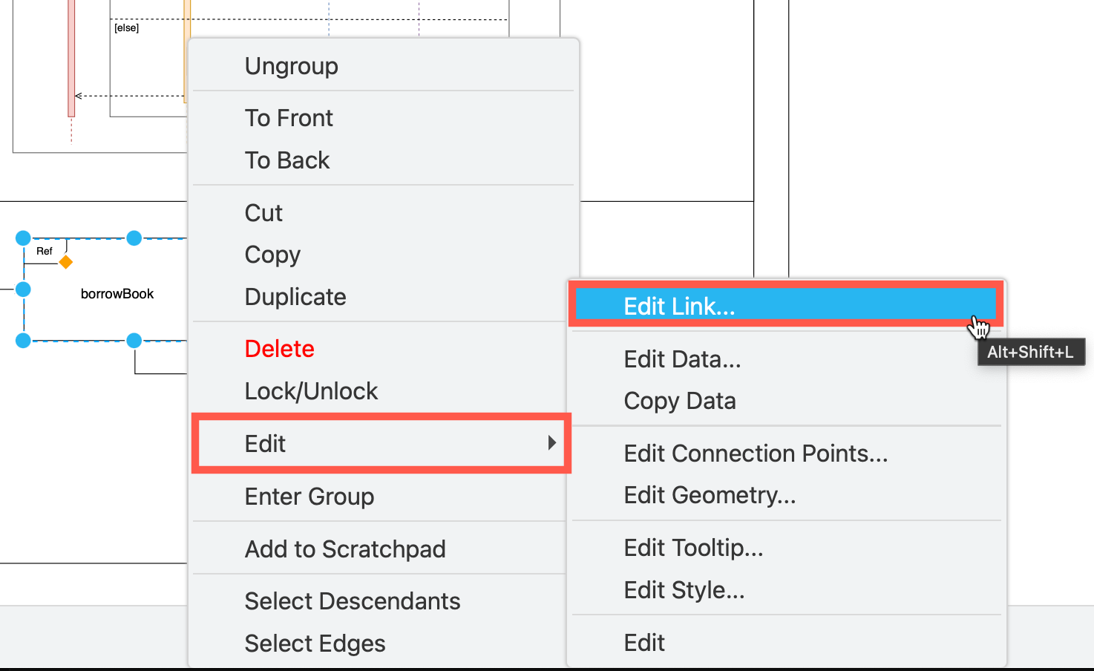
Task: Open Edit Geometry dialog
Action: pyautogui.click(x=710, y=494)
